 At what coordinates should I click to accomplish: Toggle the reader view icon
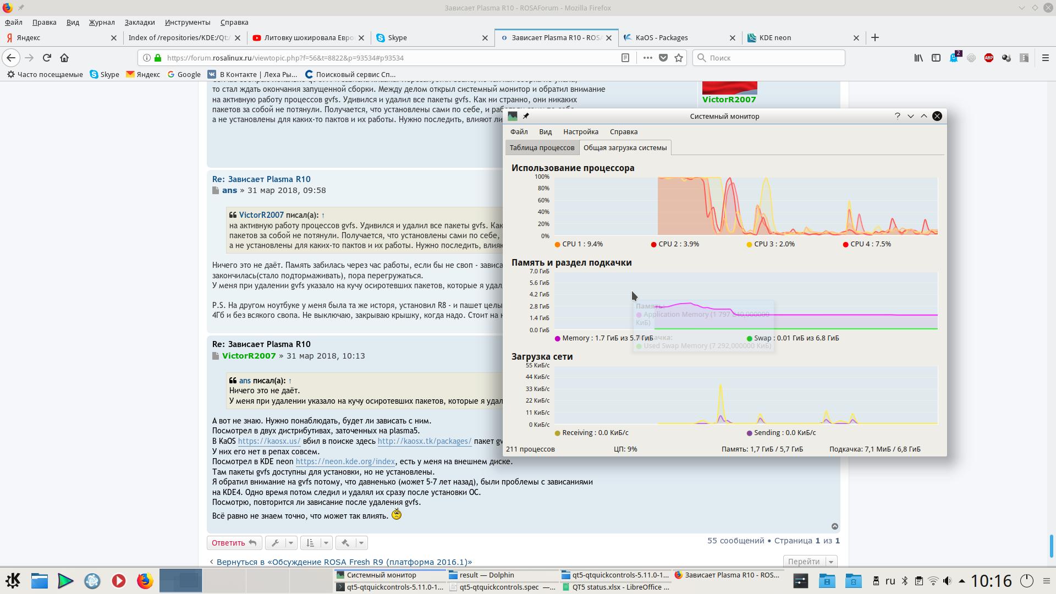coord(625,58)
